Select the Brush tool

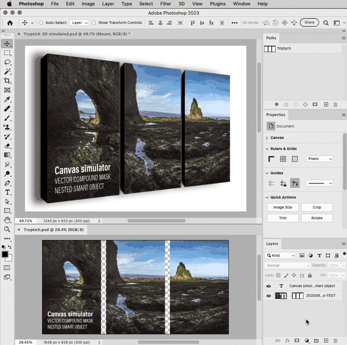7,118
